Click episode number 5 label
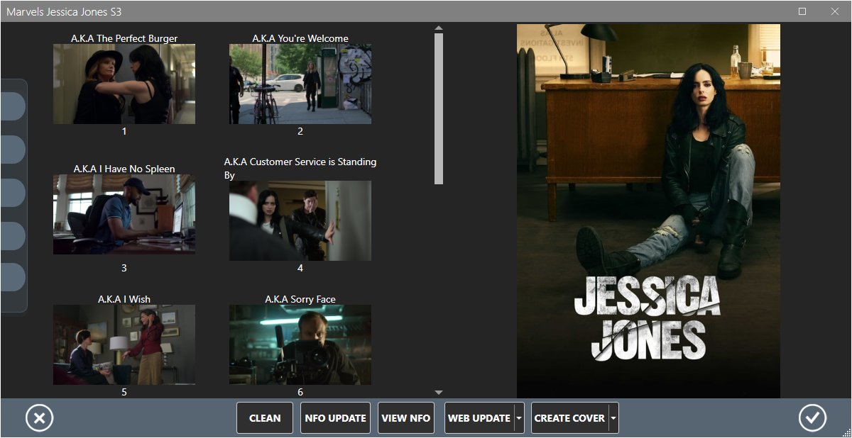 pos(124,392)
